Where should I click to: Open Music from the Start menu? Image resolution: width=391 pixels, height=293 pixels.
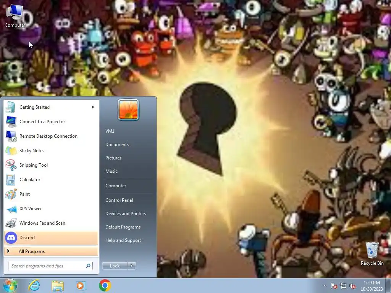click(x=111, y=171)
